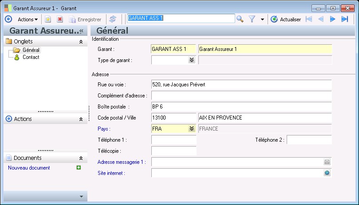This screenshot has height=205, width=359.
Task: Click the Adresse messagerie 1 link label
Action: pos(122,162)
